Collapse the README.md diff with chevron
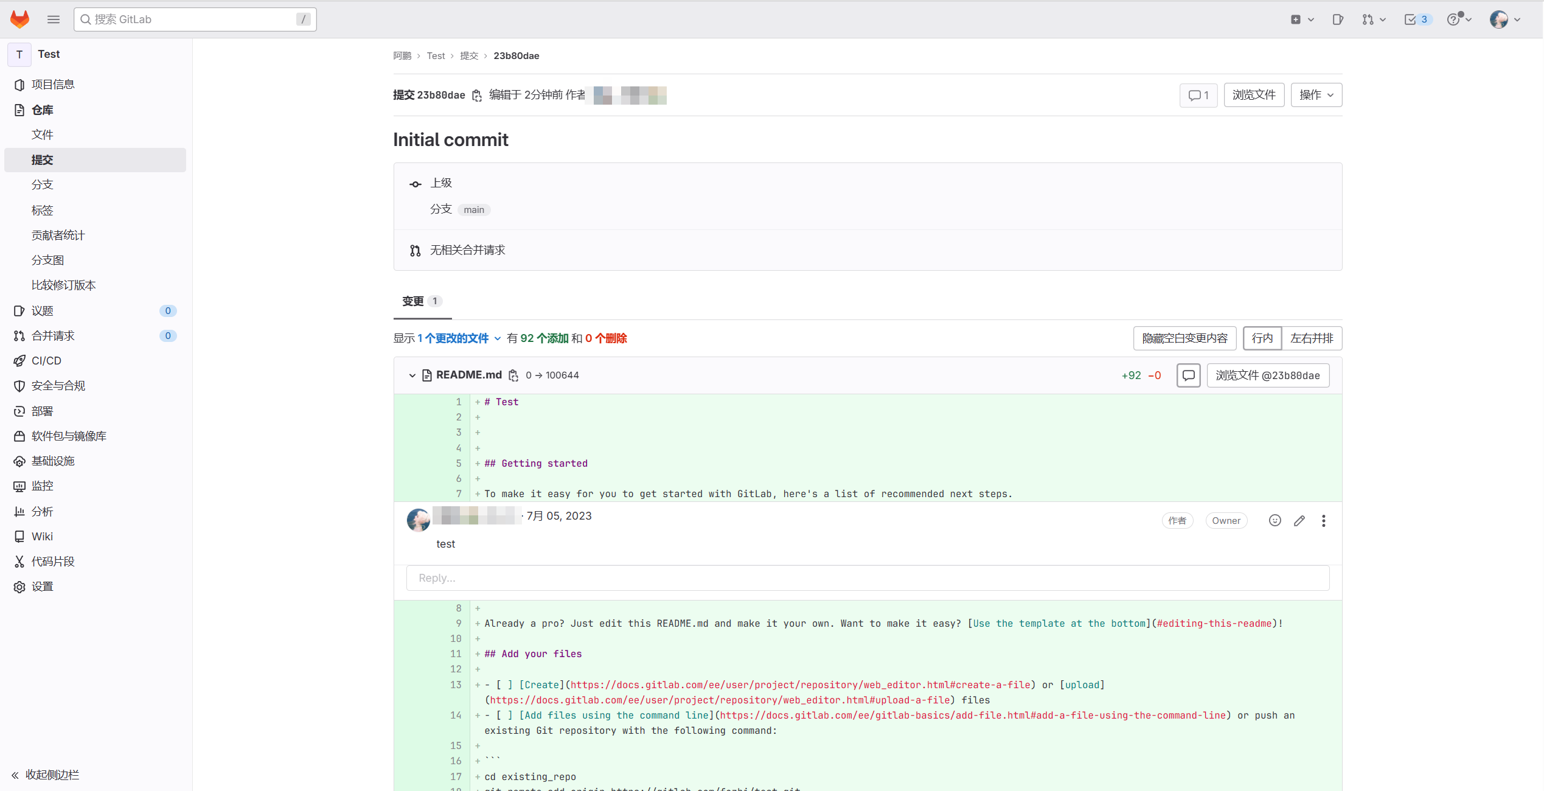Viewport: 1544px width, 791px height. pyautogui.click(x=412, y=375)
